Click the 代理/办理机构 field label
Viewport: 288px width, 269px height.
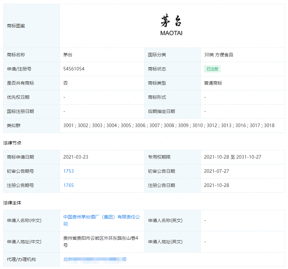click(x=21, y=259)
